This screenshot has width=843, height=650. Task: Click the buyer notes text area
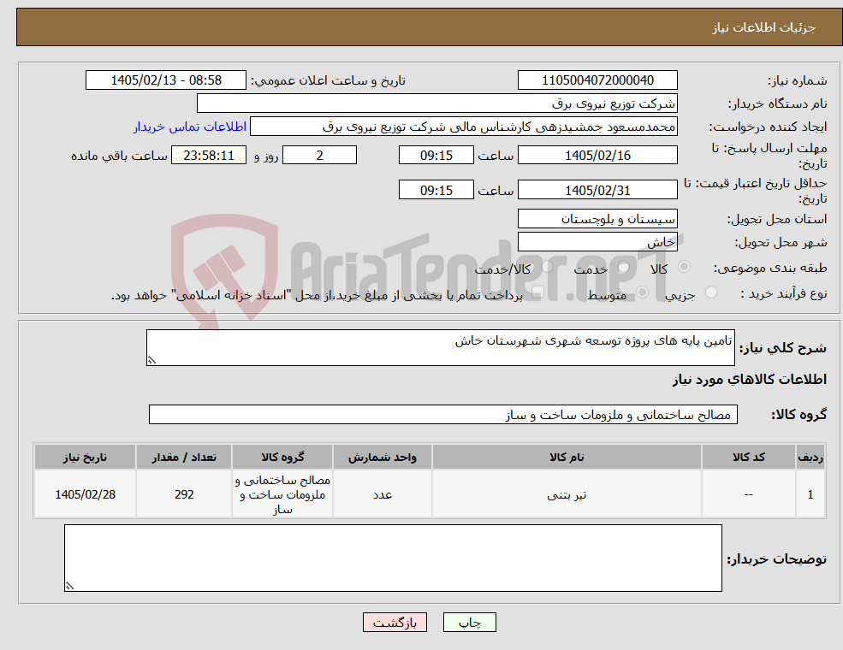pos(393,558)
